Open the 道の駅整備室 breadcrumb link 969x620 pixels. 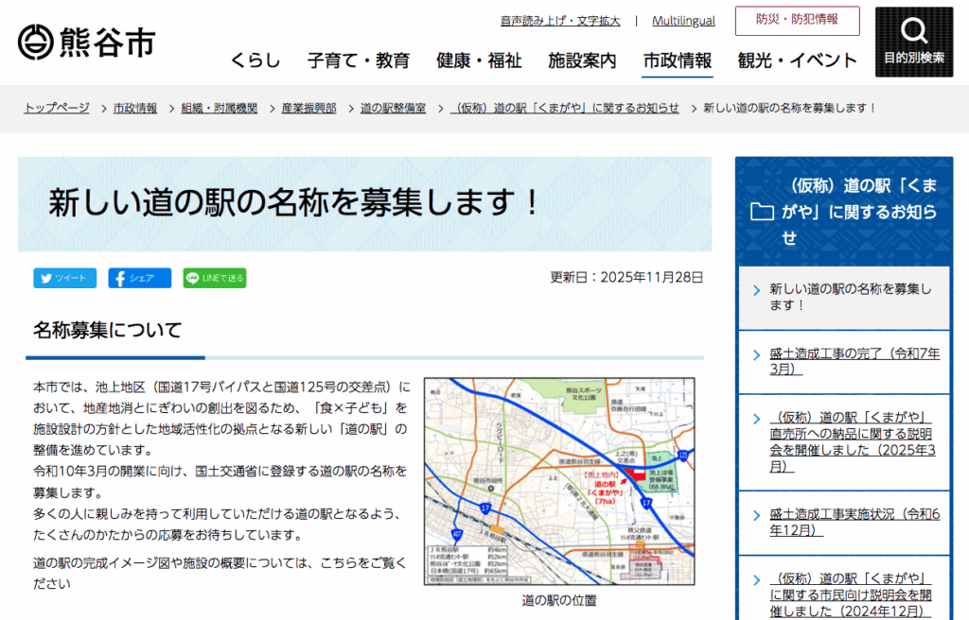(x=393, y=108)
